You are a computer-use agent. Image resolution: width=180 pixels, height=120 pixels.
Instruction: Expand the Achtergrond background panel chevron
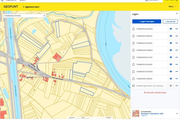click(x=177, y=113)
